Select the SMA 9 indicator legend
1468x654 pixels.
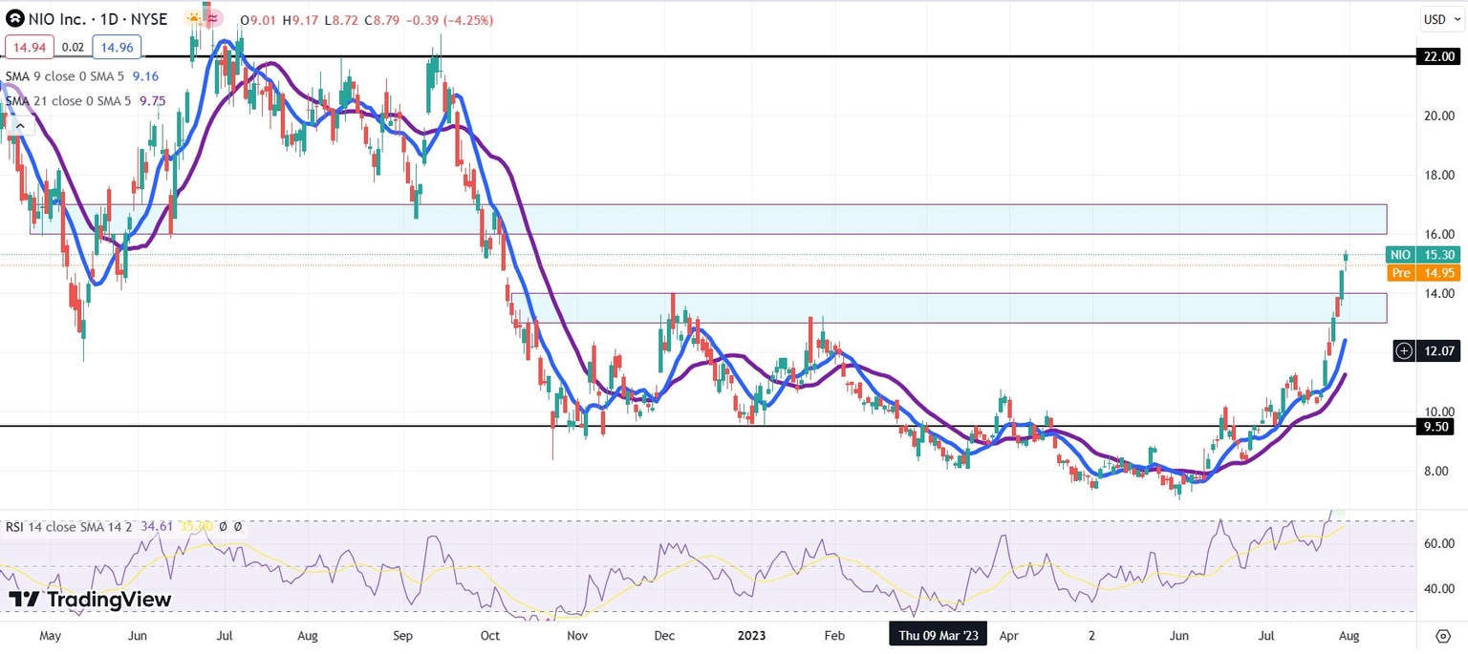coord(67,74)
